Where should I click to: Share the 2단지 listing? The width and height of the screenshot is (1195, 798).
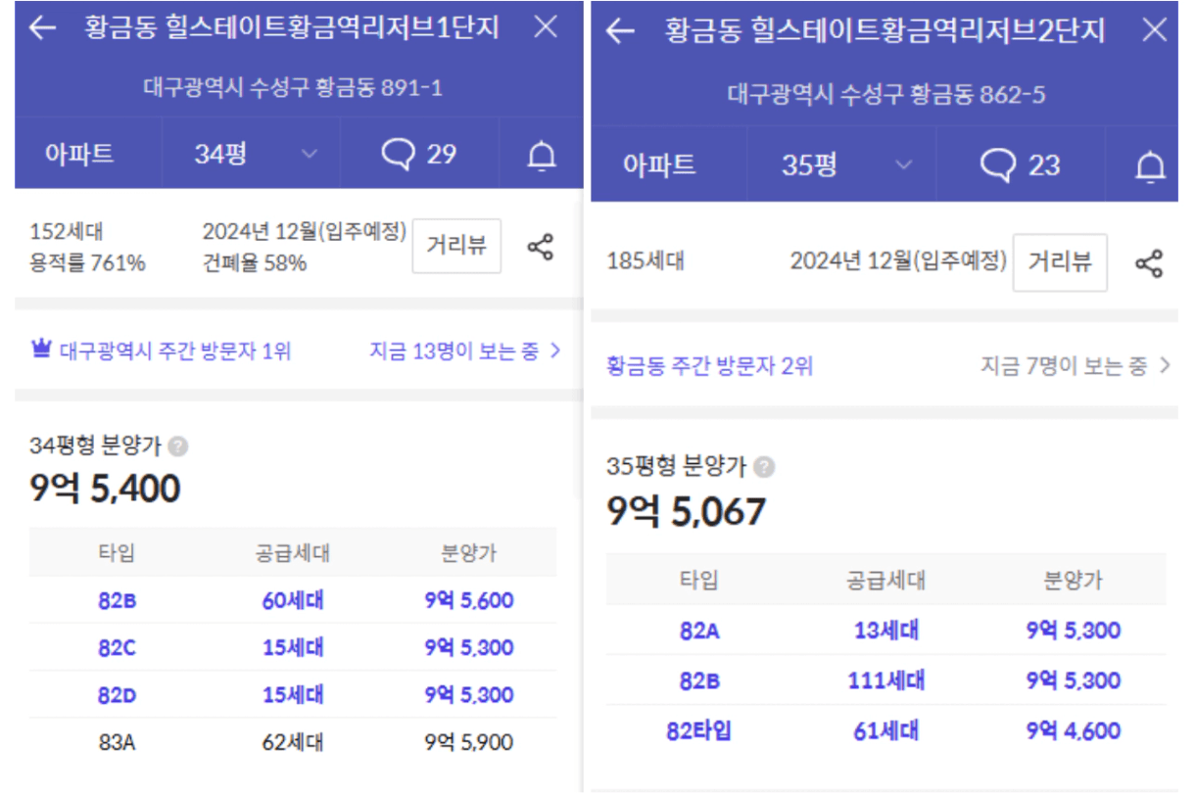click(1149, 263)
